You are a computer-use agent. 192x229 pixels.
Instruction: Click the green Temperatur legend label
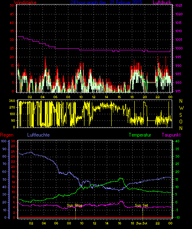[x=140, y=135]
